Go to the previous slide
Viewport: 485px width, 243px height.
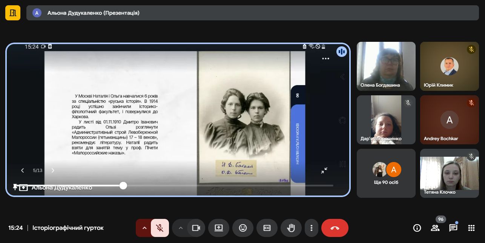click(x=23, y=170)
